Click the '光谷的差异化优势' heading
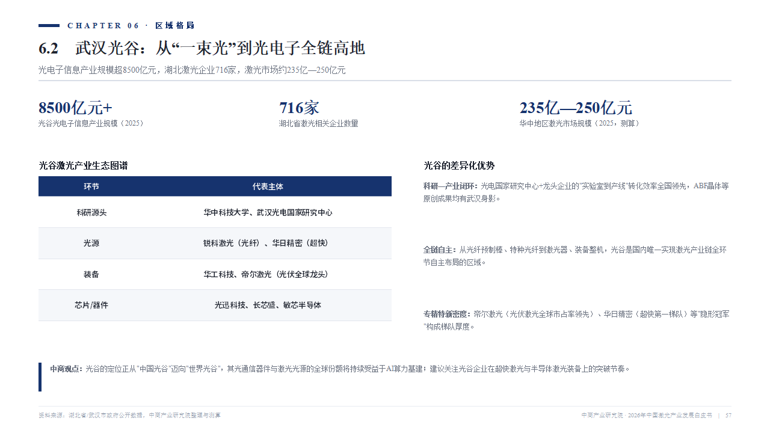The image size is (770, 433). pyautogui.click(x=459, y=165)
